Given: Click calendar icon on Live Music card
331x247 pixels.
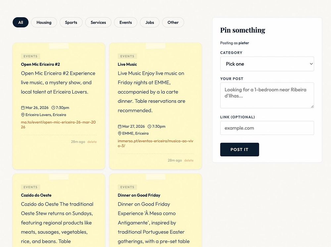Looking at the screenshot, I should [x=120, y=127].
